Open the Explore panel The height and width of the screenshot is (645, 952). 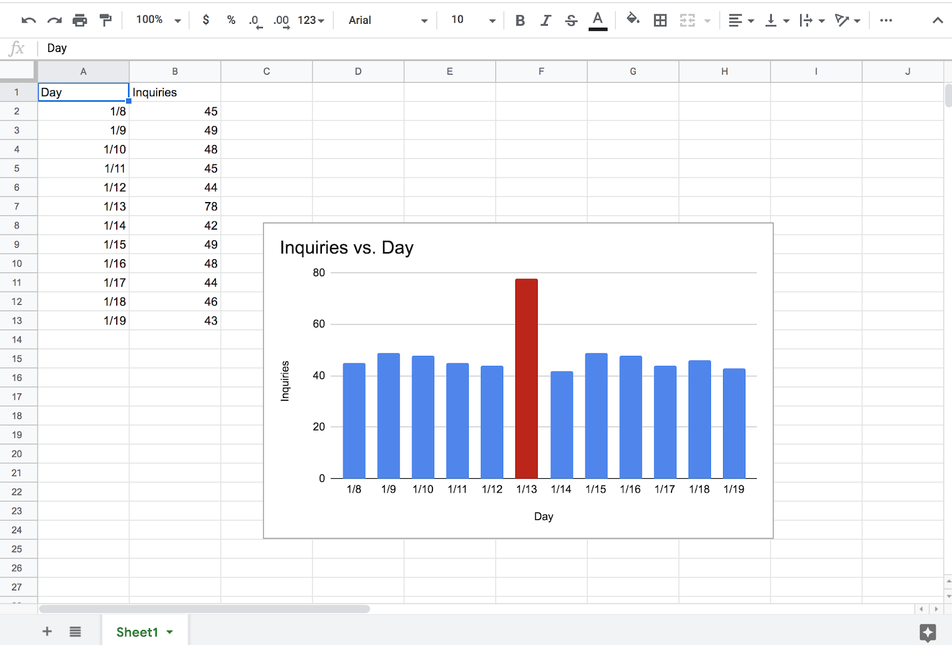tap(928, 632)
